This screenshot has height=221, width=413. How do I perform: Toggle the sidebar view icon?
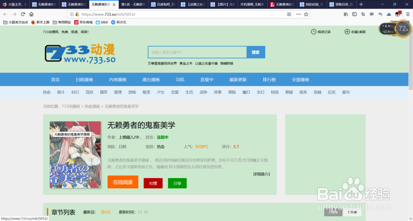point(354,14)
